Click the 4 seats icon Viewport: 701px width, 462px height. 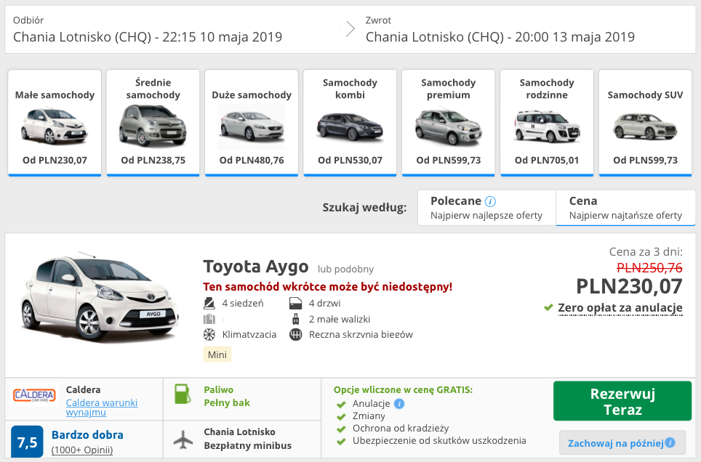[x=209, y=303]
